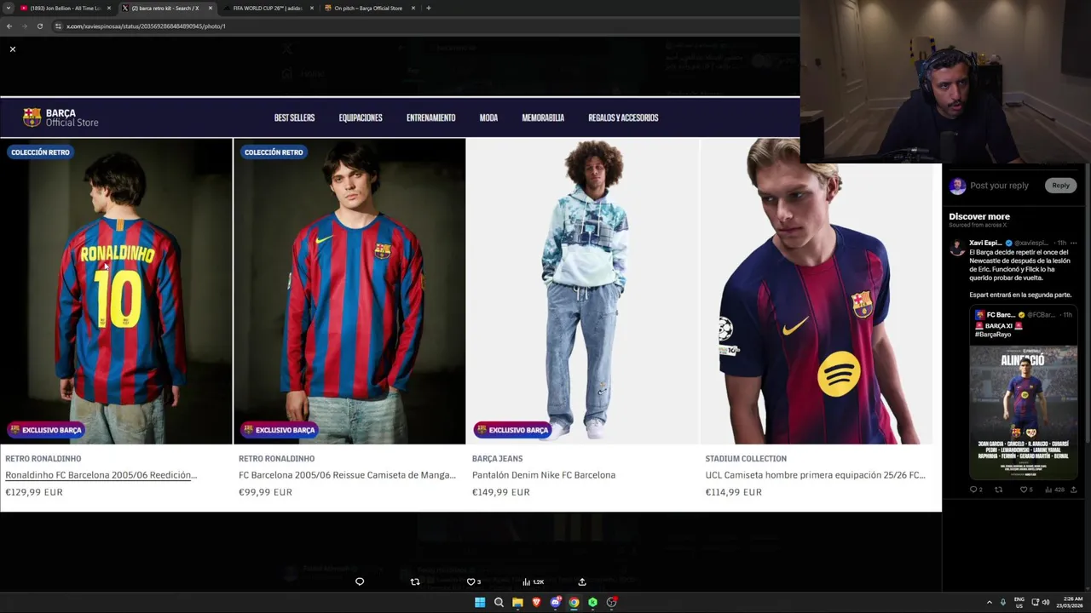Open the long-sleeve striped jersey front photo

pyautogui.click(x=349, y=291)
